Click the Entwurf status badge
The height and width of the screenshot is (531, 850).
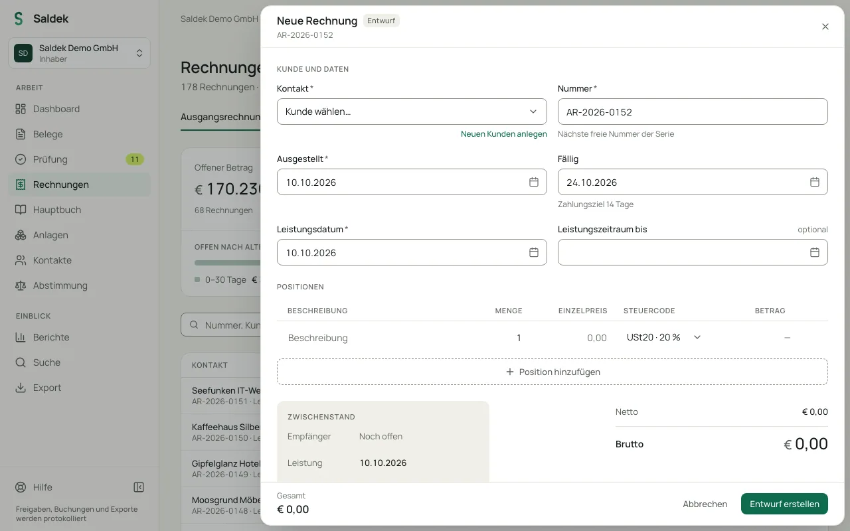click(381, 21)
